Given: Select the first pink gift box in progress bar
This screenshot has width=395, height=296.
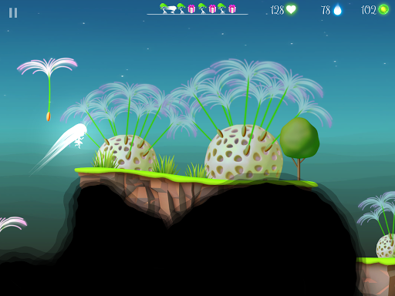Looking at the screenshot, I should pos(191,9).
